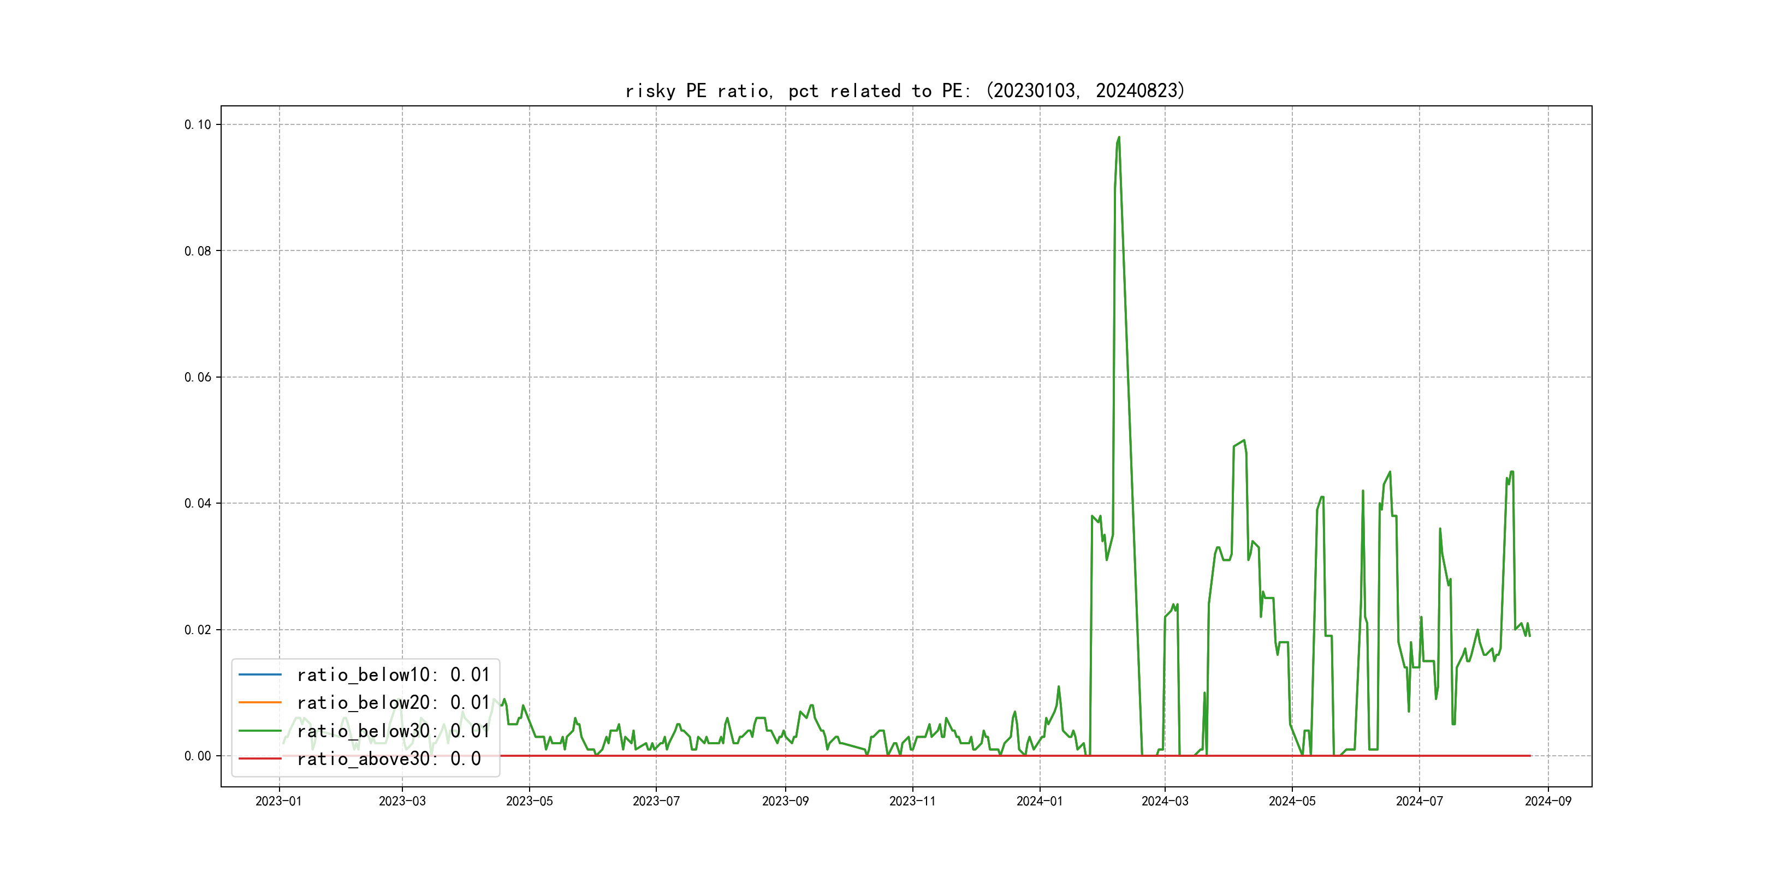Click the 2024-05 x-axis tick label
1769x884 pixels.
click(x=1292, y=801)
